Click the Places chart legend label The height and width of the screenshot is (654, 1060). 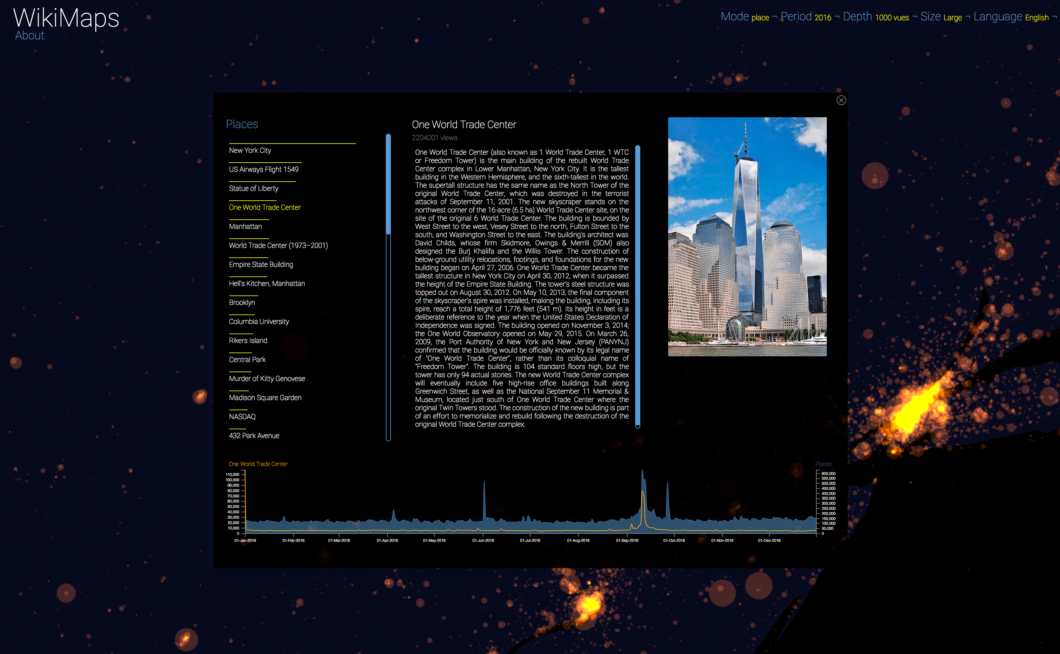click(823, 464)
